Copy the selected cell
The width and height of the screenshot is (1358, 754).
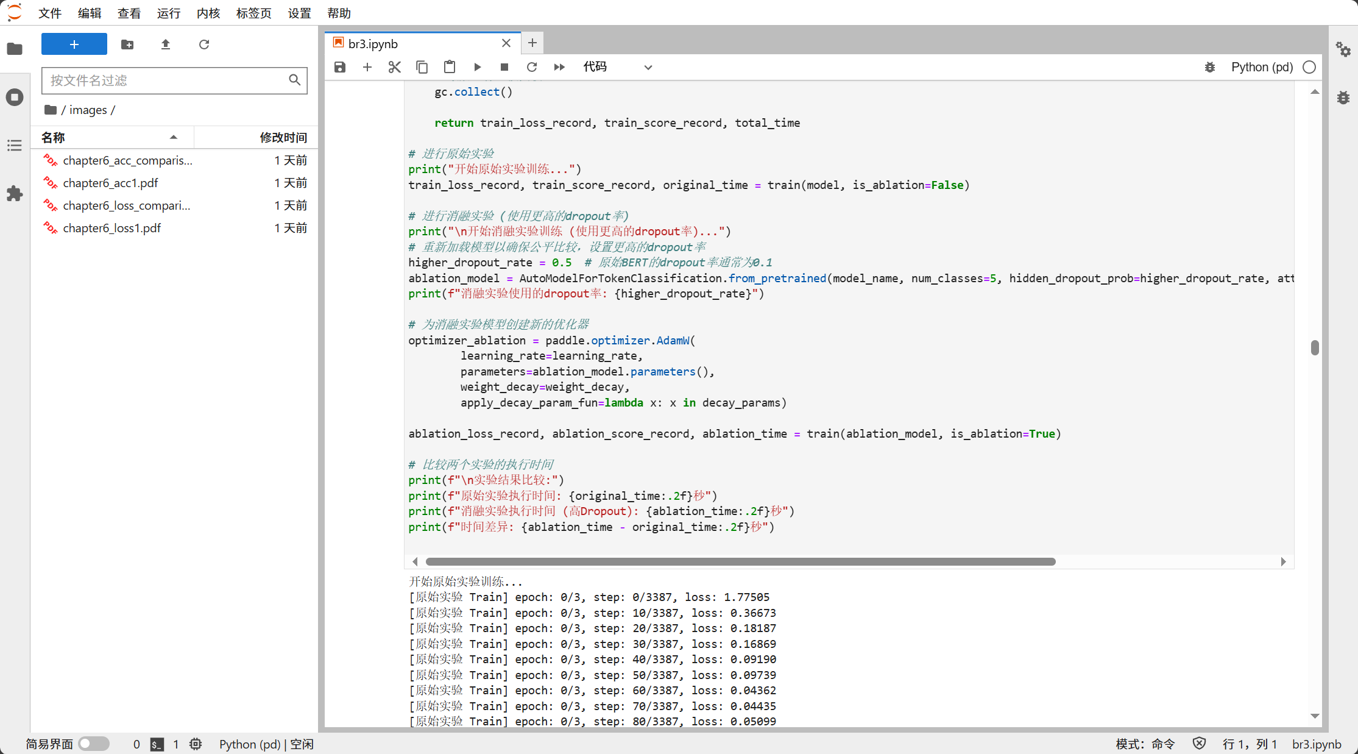click(422, 67)
